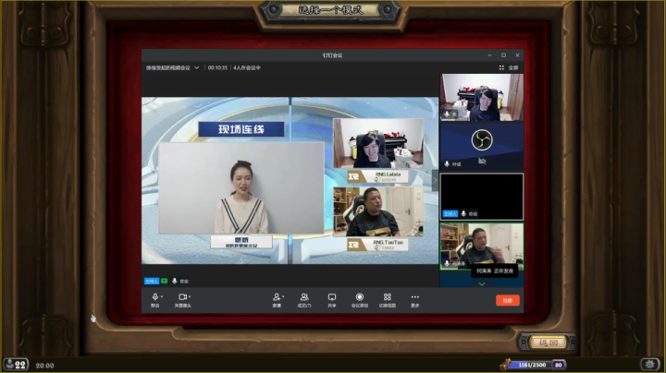Click the RNG.TaoTao video panel
Image resolution: width=666 pixels, height=373 pixels.
[378, 211]
